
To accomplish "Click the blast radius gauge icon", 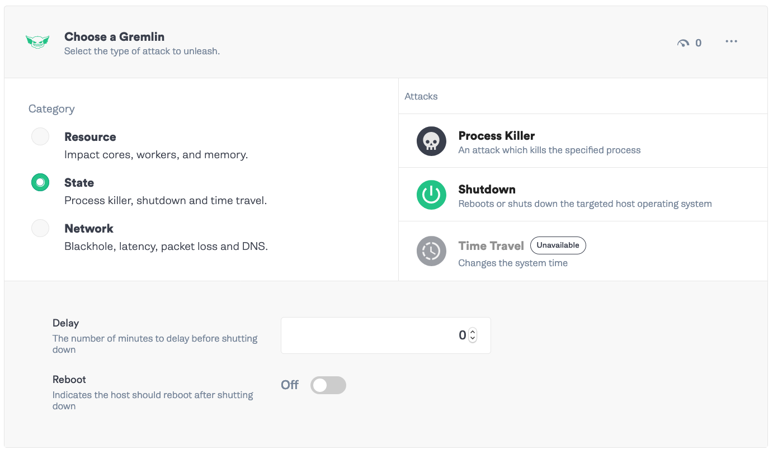I will 683,43.
